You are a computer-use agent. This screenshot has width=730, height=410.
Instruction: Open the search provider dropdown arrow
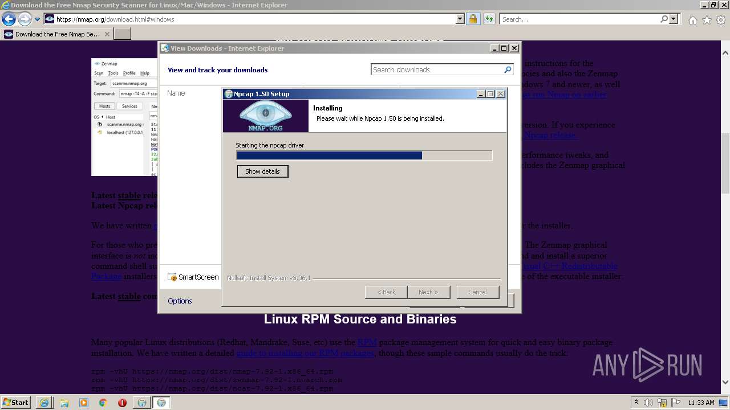click(x=674, y=19)
